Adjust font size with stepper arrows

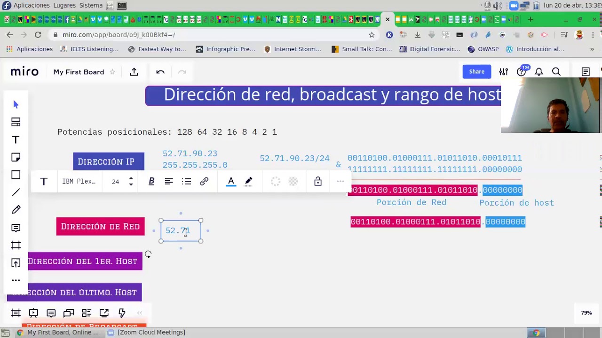click(131, 182)
